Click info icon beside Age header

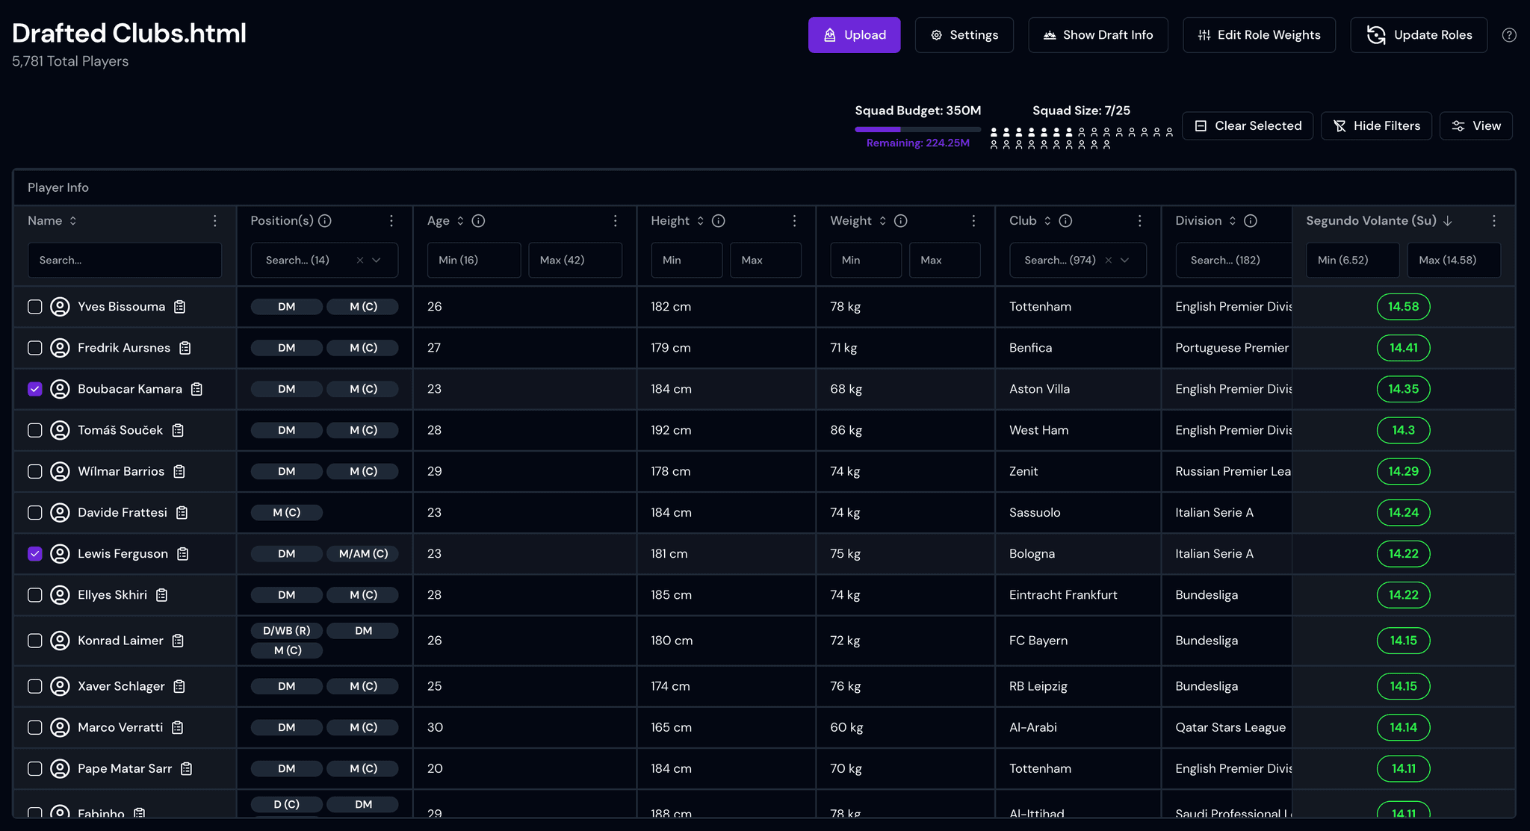coord(479,221)
